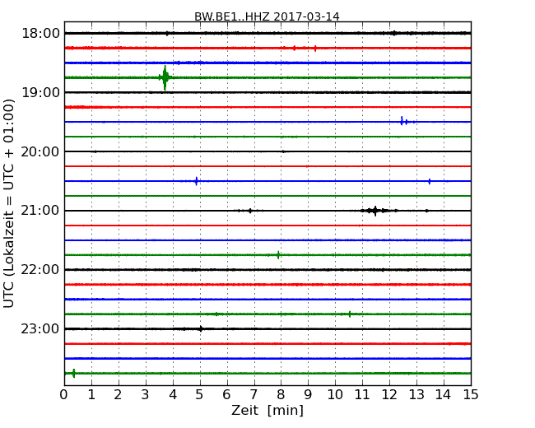Click x-axis tick label 10
Image resolution: width=535 pixels, height=428 pixels.
335,395
